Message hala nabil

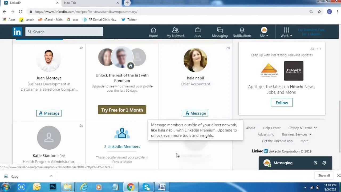coord(195,113)
